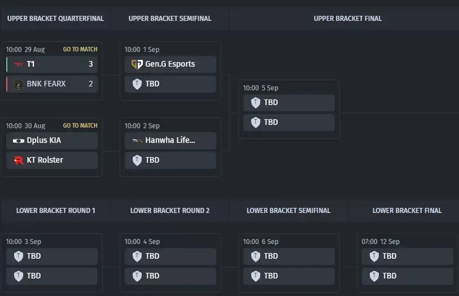Image resolution: width=459 pixels, height=296 pixels.
Task: Select the Upper Bracket Semifinal header
Action: 170,19
